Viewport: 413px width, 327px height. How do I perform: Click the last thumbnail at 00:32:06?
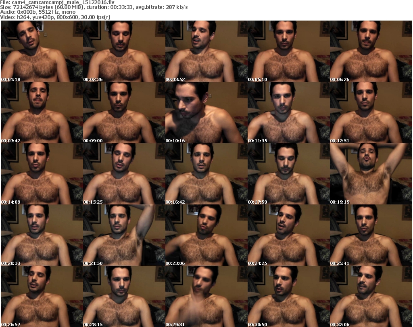click(x=371, y=296)
